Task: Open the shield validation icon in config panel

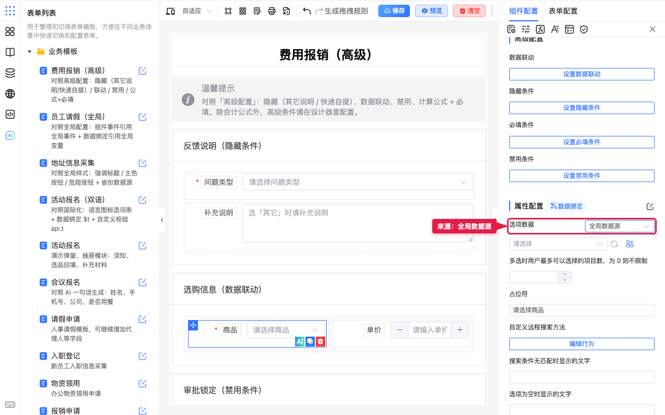Action: (x=584, y=29)
